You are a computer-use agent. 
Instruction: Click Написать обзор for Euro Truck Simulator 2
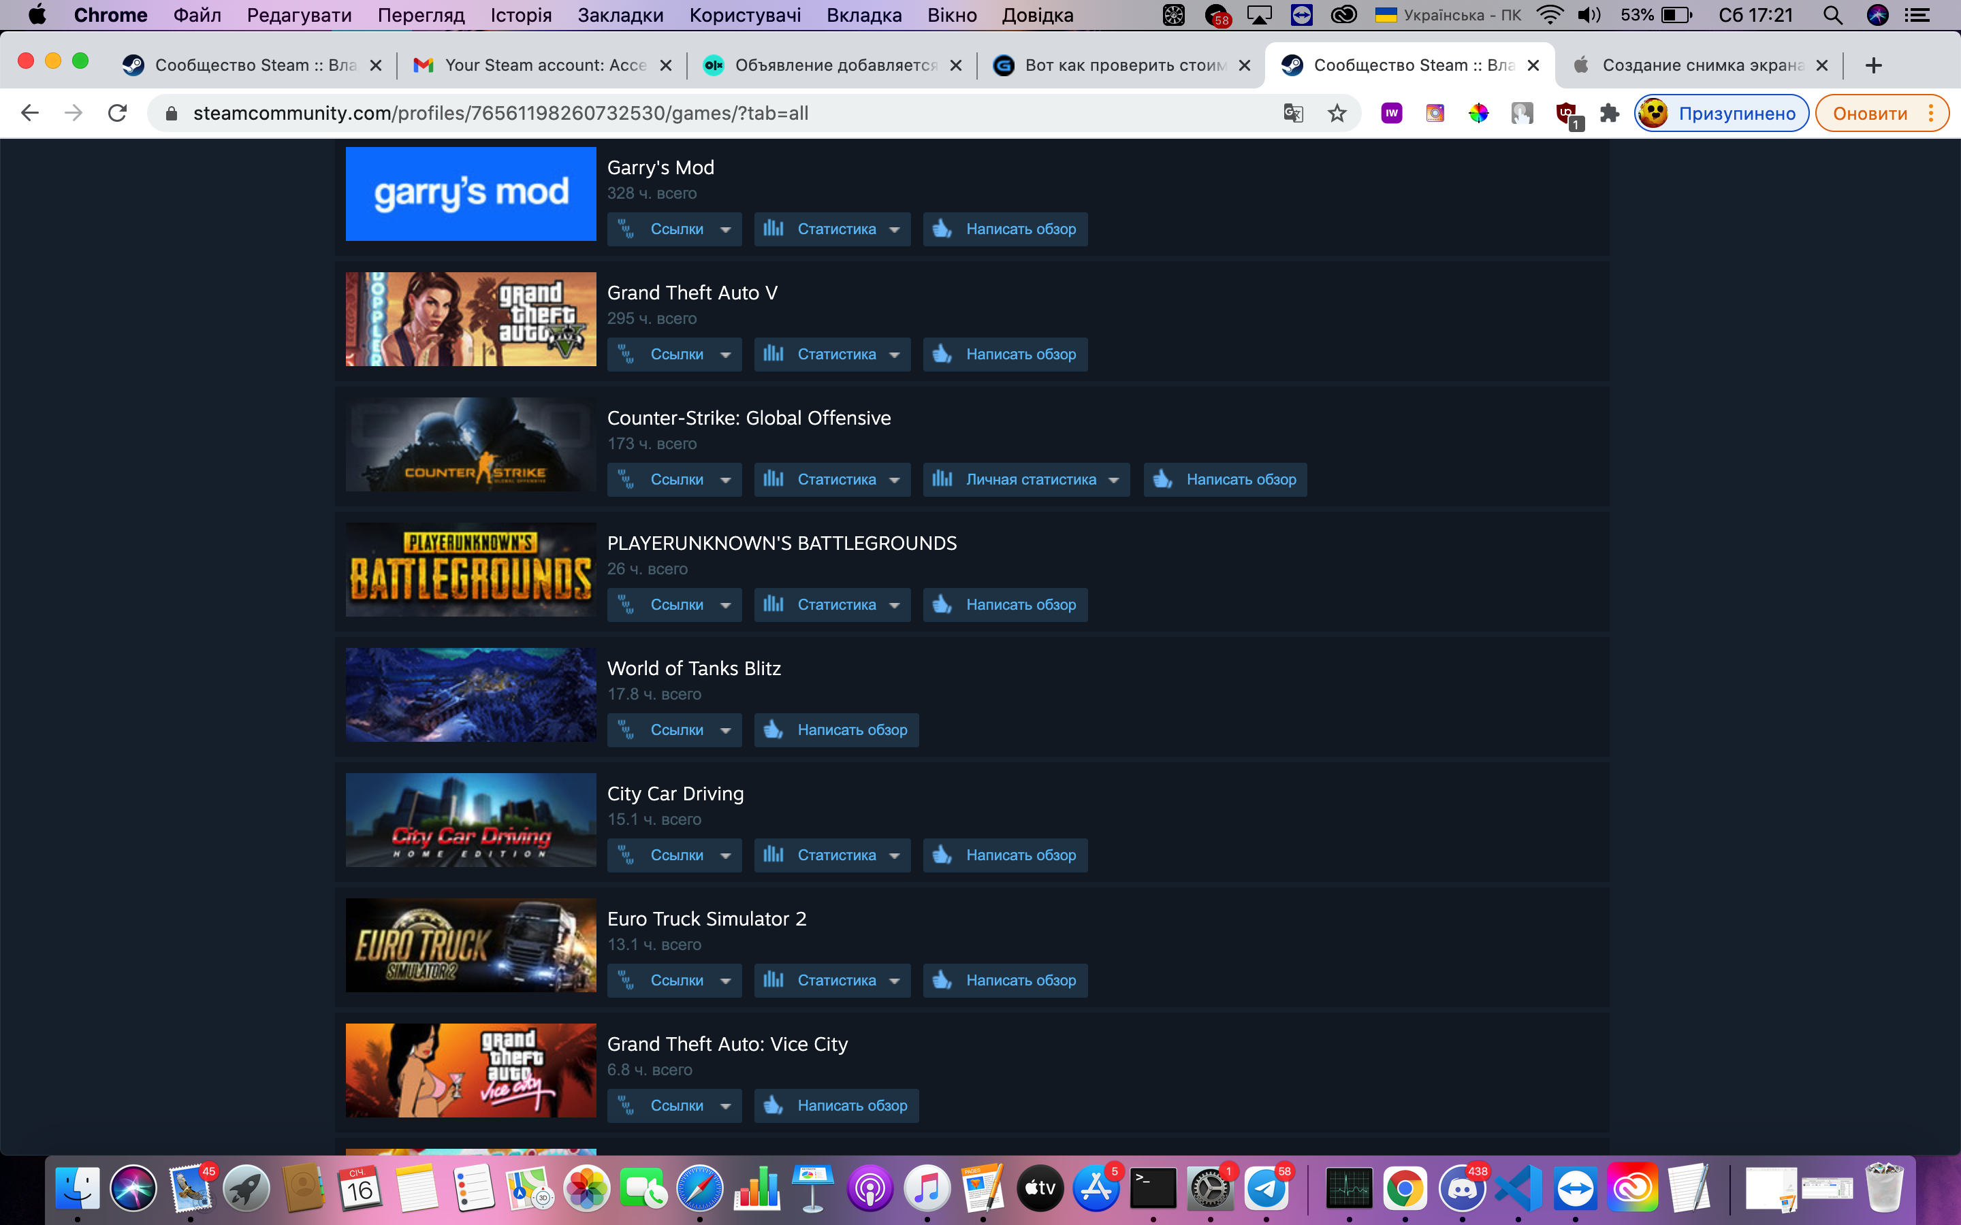[x=1005, y=980]
